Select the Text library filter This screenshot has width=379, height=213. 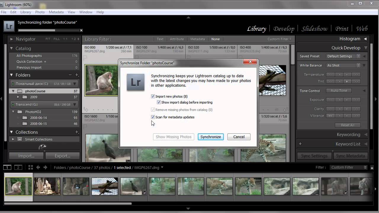[x=160, y=39]
